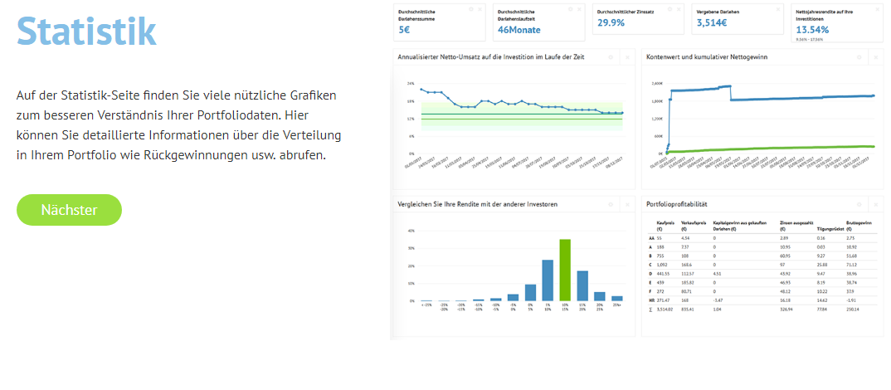Close the Nettojahresrendite auf Ihre Investitionen card
This screenshot has width=891, height=390.
pos(878,9)
